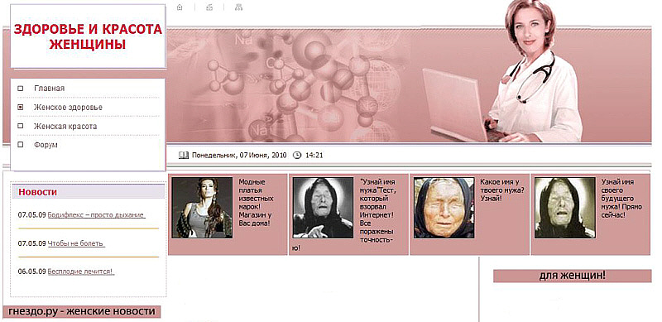This screenshot has height=322, width=662.
Task: Click the гнездо.ру женские новости banner
Action: 82,312
